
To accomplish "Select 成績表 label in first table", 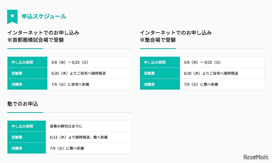I will point(17,84).
